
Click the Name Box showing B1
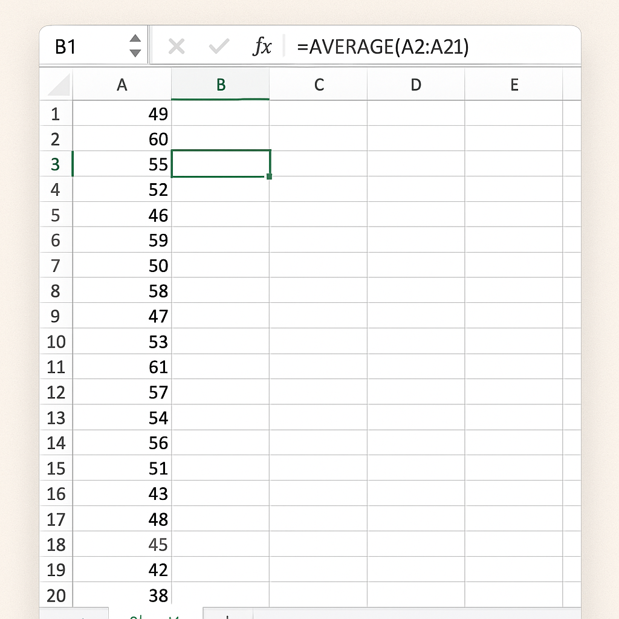[x=85, y=47]
